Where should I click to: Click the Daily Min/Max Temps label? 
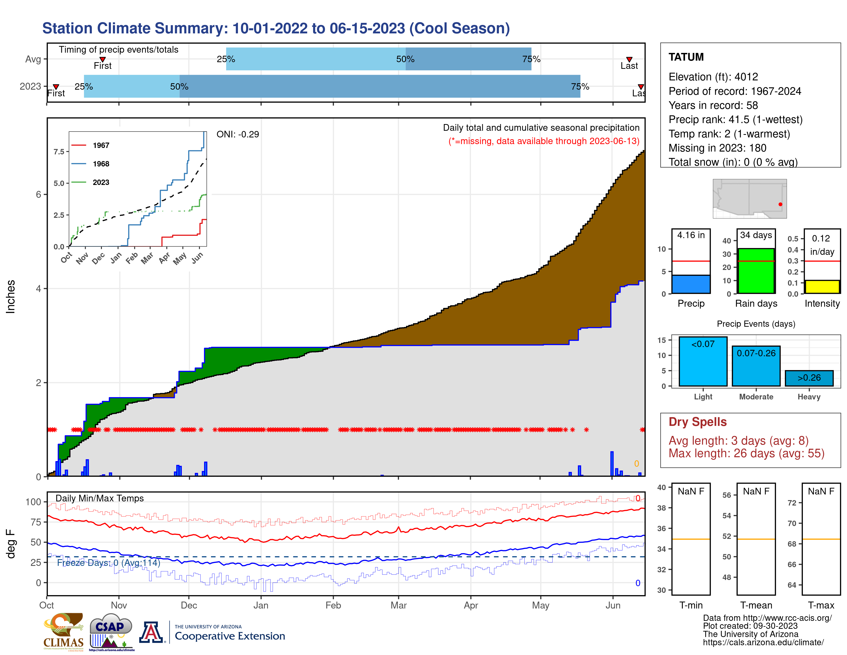point(100,498)
